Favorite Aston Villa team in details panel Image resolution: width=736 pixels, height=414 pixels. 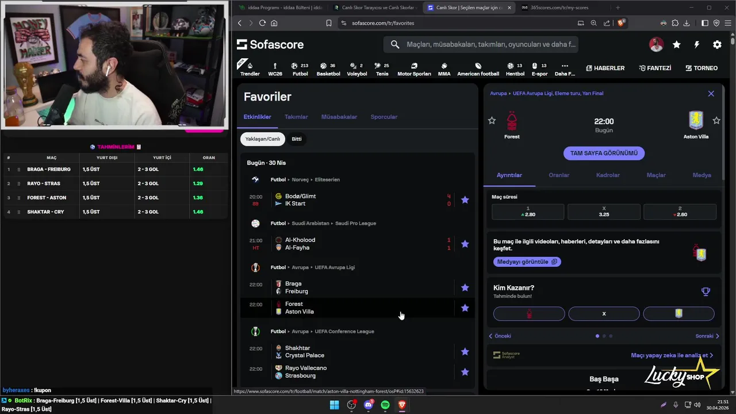coord(716,121)
